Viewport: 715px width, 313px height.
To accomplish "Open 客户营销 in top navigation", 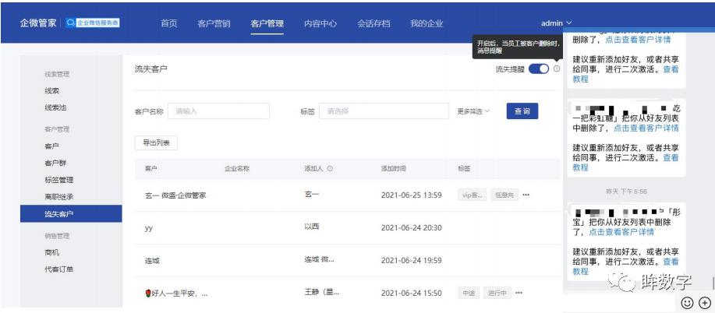I will point(214,23).
